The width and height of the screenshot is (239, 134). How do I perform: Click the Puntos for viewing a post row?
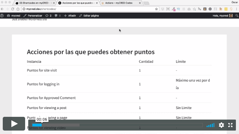(119, 108)
